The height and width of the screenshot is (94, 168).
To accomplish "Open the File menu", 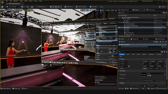I will tap(7, 1).
